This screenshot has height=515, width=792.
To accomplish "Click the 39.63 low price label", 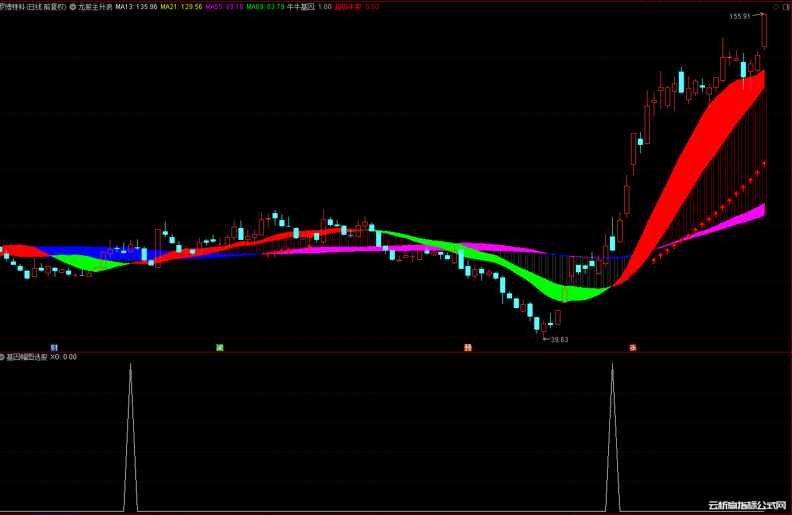I will pos(559,340).
